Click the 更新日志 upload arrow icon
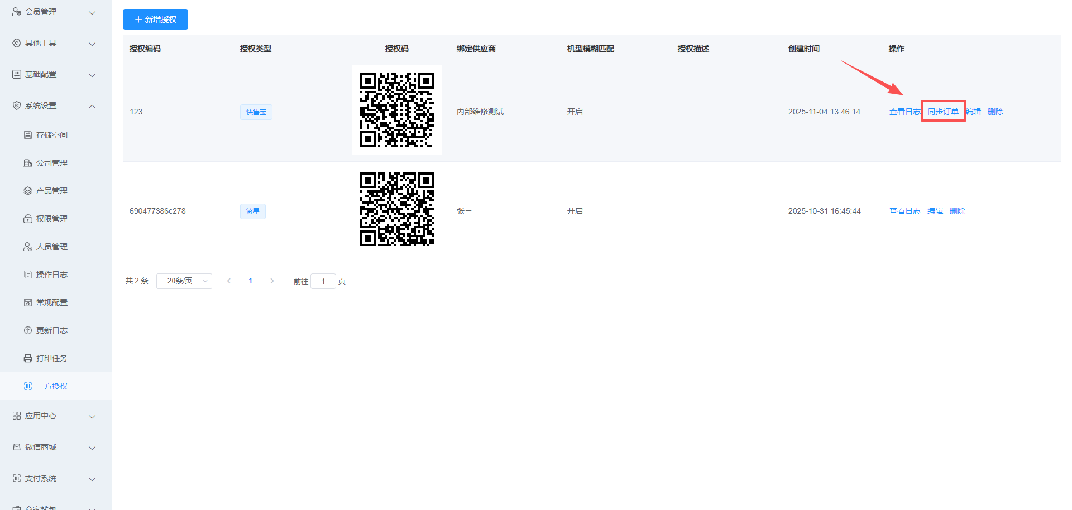This screenshot has width=1072, height=510. pyautogui.click(x=28, y=330)
